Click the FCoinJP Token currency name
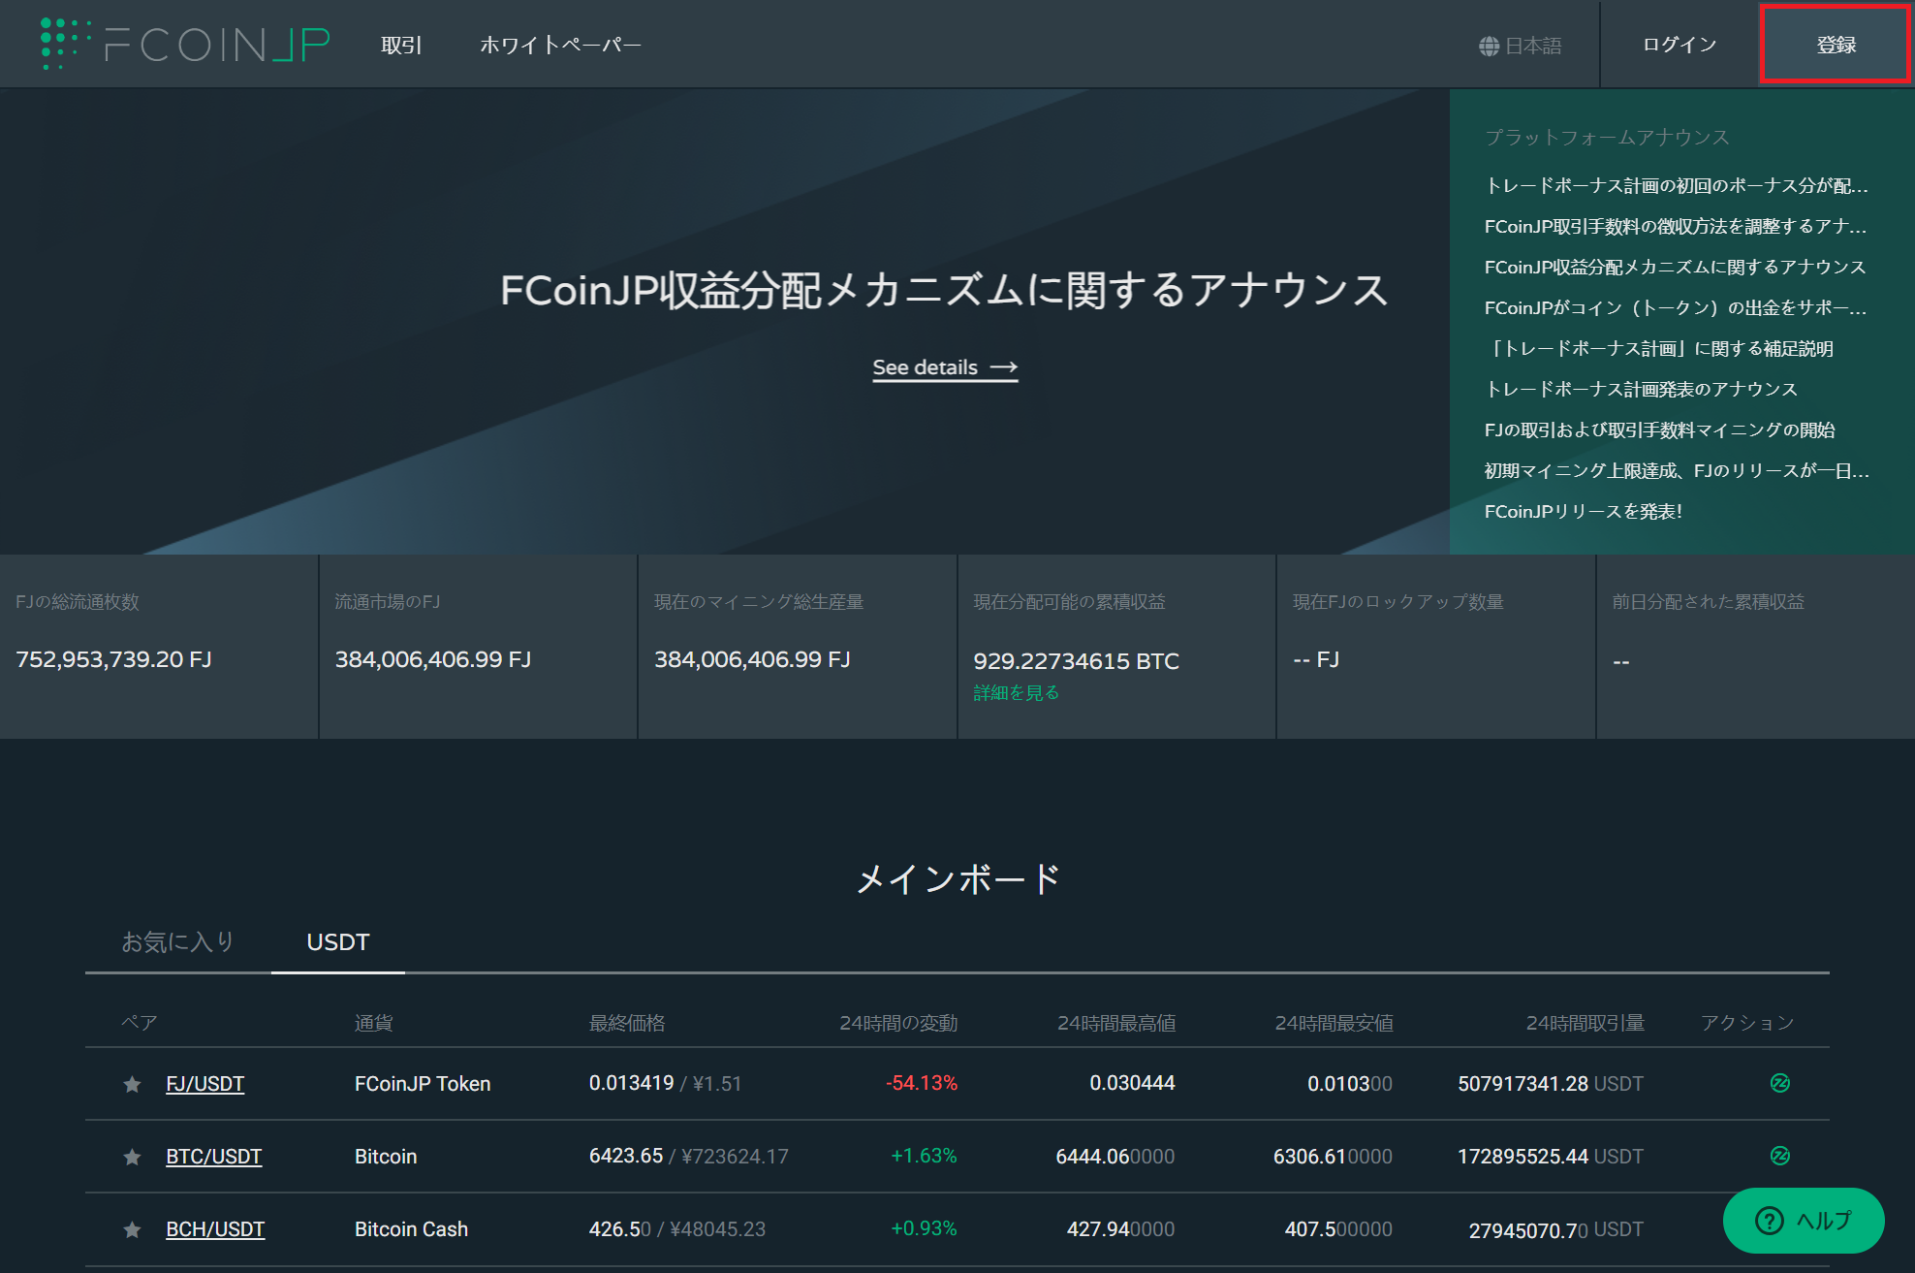Image resolution: width=1915 pixels, height=1273 pixels. point(423,1084)
